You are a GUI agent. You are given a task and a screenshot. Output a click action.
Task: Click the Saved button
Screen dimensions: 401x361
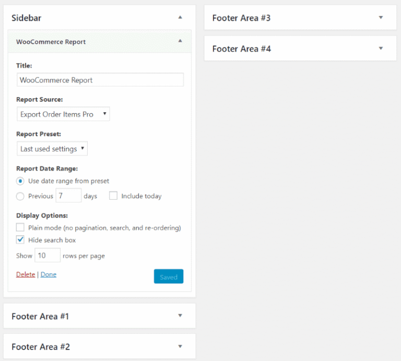click(169, 276)
